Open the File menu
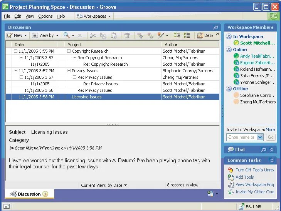 pos(7,16)
